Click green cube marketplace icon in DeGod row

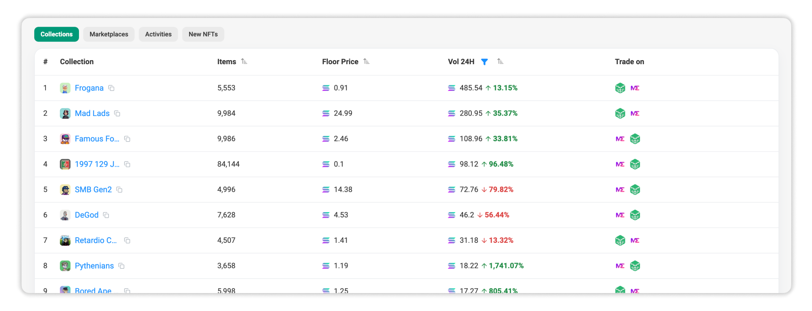click(x=635, y=215)
